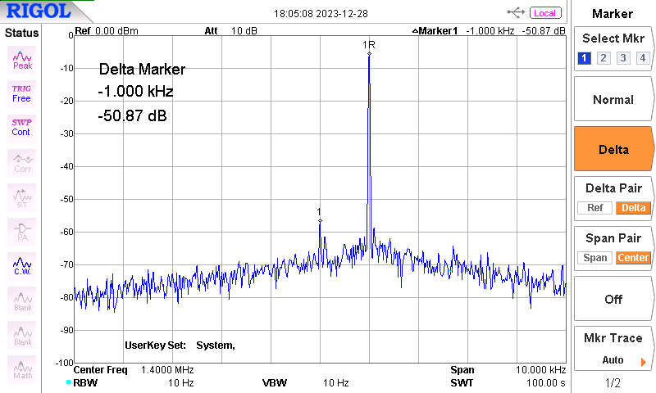The image size is (656, 393).
Task: Click the SWT 100.00 s value
Action: pyautogui.click(x=545, y=383)
